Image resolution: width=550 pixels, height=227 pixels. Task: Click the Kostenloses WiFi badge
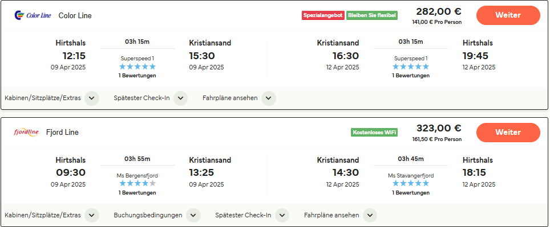click(374, 132)
